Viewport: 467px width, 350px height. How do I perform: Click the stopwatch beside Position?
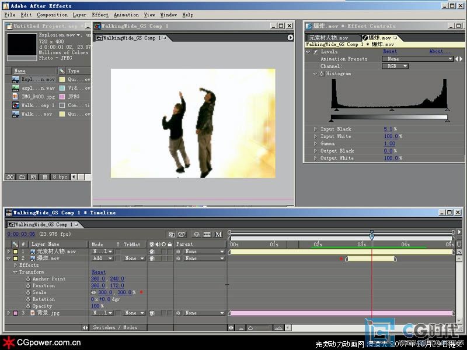pyautogui.click(x=28, y=285)
